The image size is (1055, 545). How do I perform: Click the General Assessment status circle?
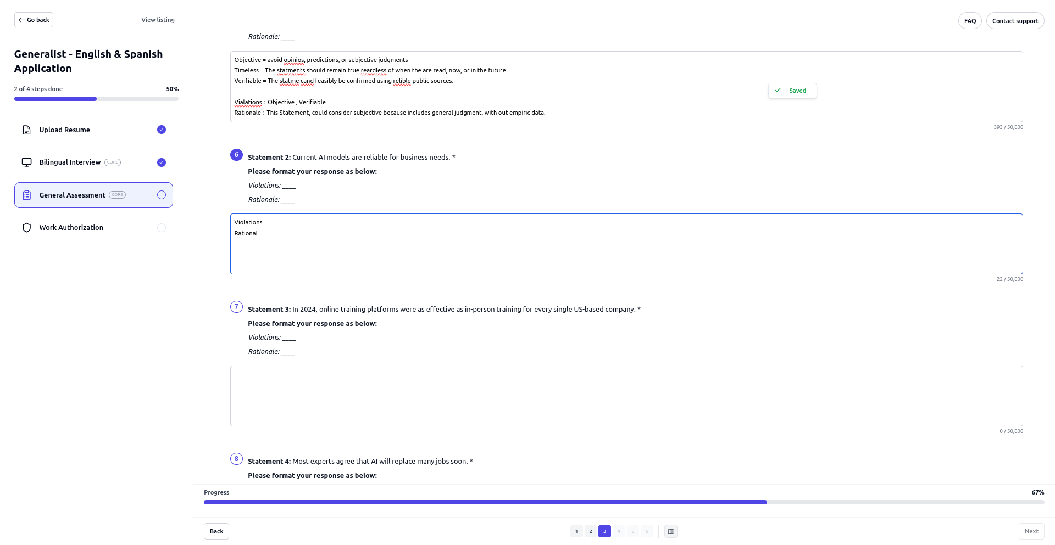pos(162,195)
